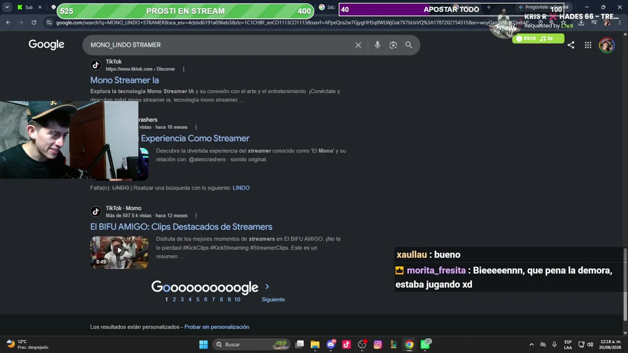Screen dimensions: 628x353
Task: Open Google apps grid
Action: [588, 45]
